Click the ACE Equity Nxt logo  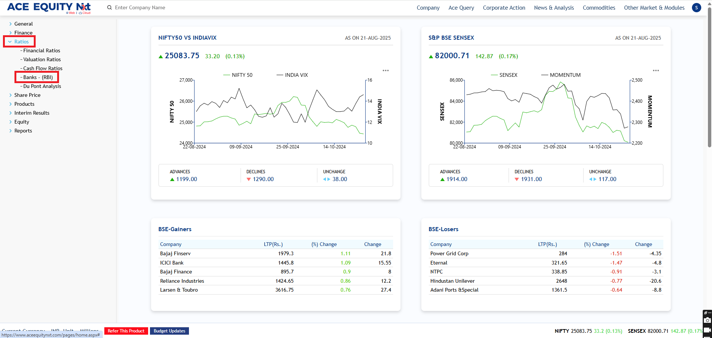coord(49,7)
